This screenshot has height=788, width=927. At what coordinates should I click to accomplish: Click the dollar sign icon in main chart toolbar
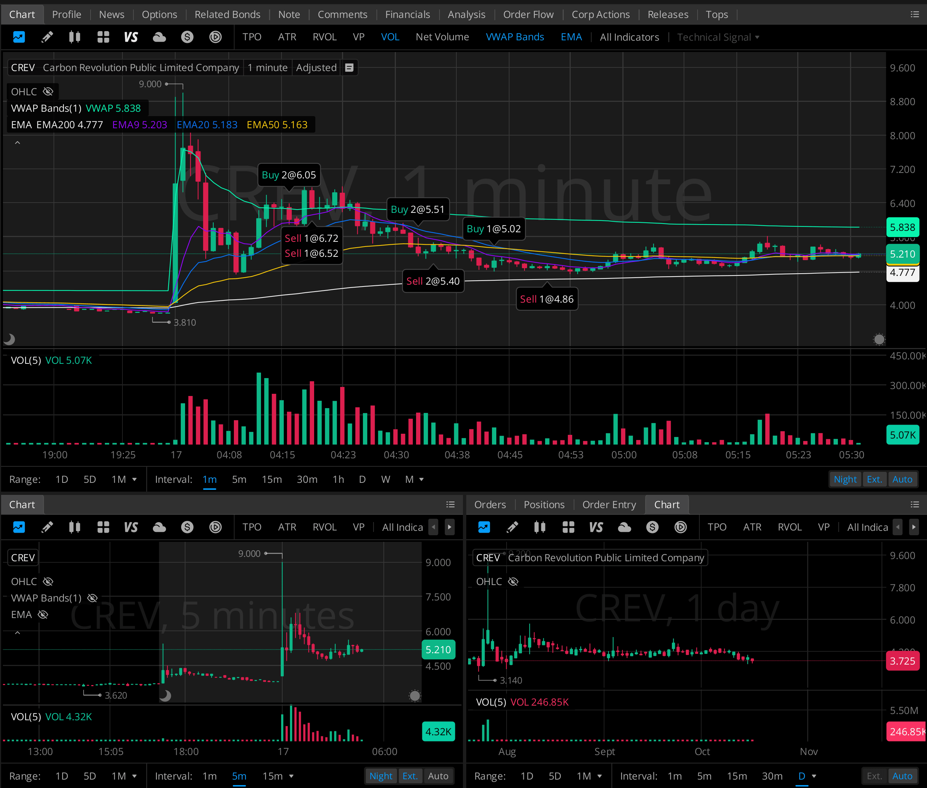point(187,37)
